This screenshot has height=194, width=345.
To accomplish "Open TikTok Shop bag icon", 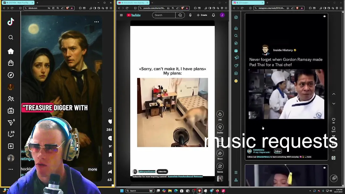I will point(11,63).
